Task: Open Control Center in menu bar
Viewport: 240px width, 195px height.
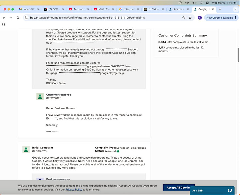Action: (x=207, y=3)
